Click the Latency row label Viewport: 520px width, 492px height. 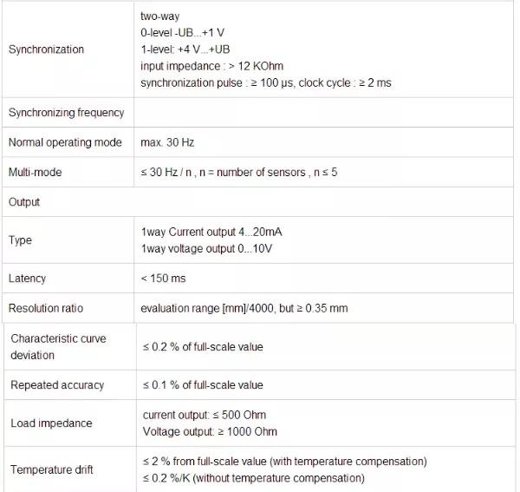(27, 279)
